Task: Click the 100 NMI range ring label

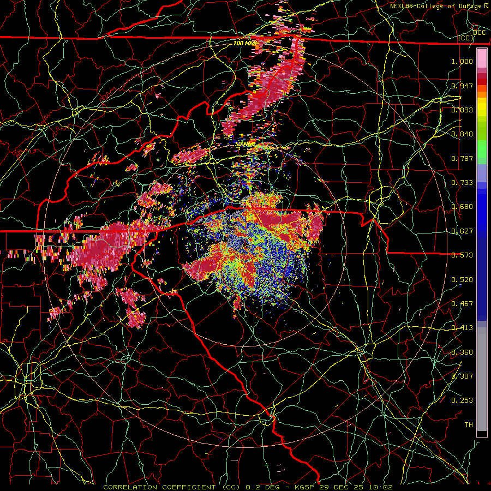Action: [245, 43]
